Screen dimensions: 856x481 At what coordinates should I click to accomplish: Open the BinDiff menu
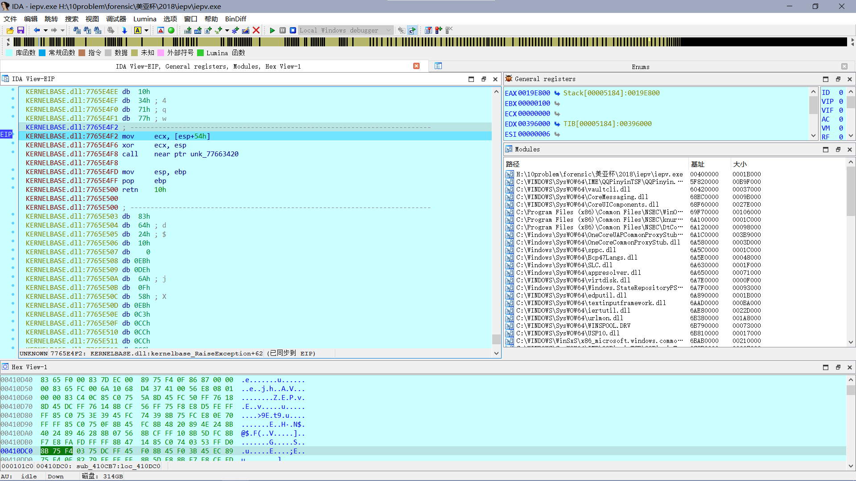pos(235,19)
